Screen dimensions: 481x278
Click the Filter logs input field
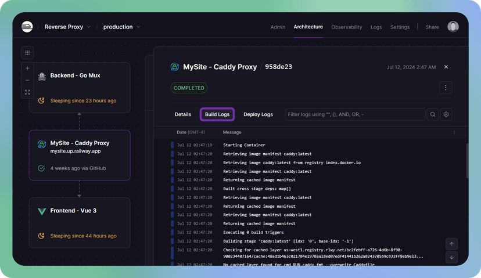(354, 114)
